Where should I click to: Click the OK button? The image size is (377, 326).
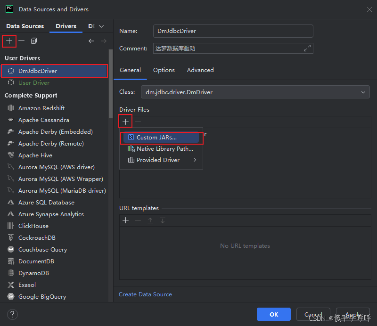(x=274, y=314)
